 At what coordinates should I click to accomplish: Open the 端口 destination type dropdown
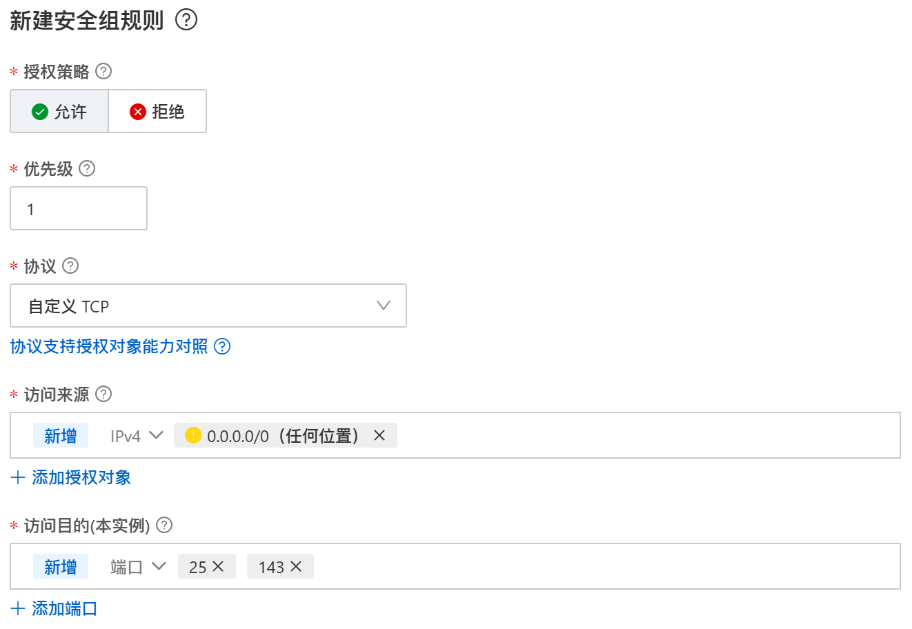[138, 567]
